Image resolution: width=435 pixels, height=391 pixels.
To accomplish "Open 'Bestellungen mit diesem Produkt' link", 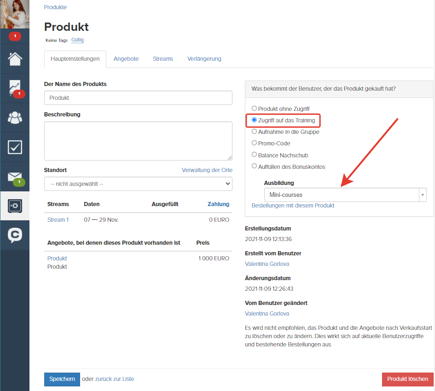I will [293, 206].
